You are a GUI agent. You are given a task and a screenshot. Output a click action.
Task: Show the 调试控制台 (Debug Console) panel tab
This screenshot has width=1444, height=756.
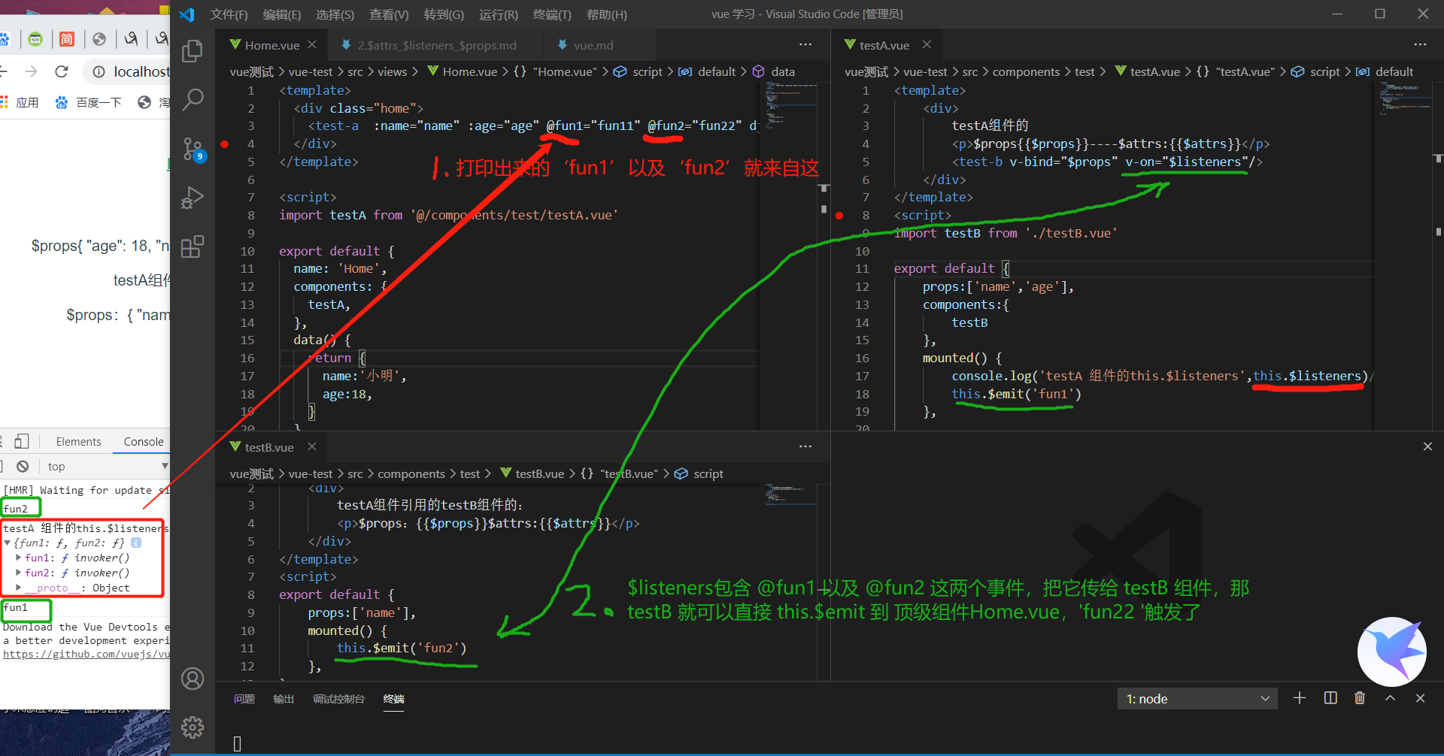tap(338, 699)
